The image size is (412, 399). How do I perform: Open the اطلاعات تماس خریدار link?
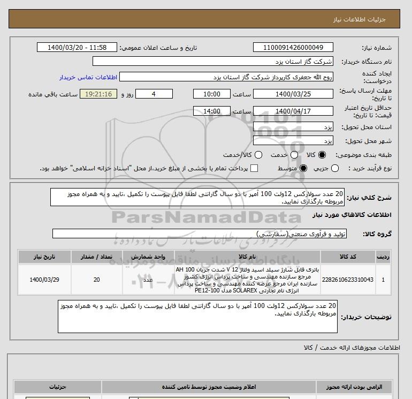(88, 77)
